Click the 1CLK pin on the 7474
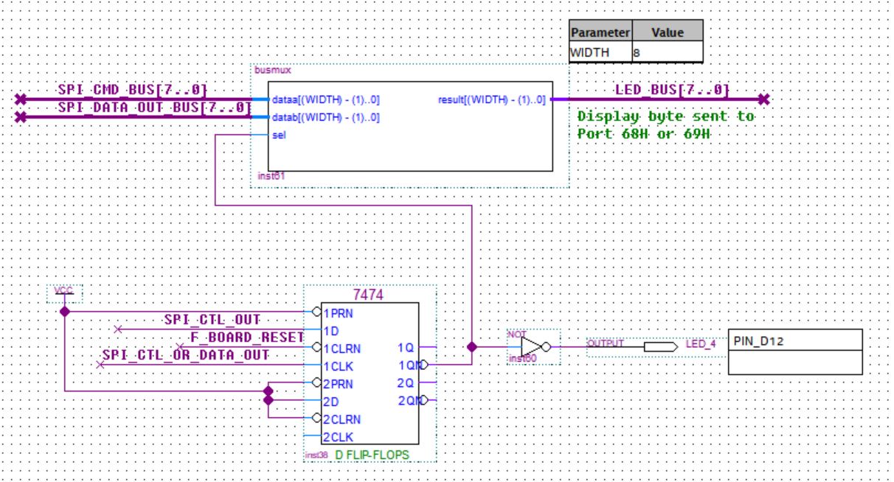The image size is (894, 482). point(337,366)
